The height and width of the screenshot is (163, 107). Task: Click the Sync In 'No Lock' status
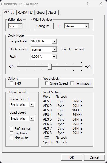[x=61, y=142]
